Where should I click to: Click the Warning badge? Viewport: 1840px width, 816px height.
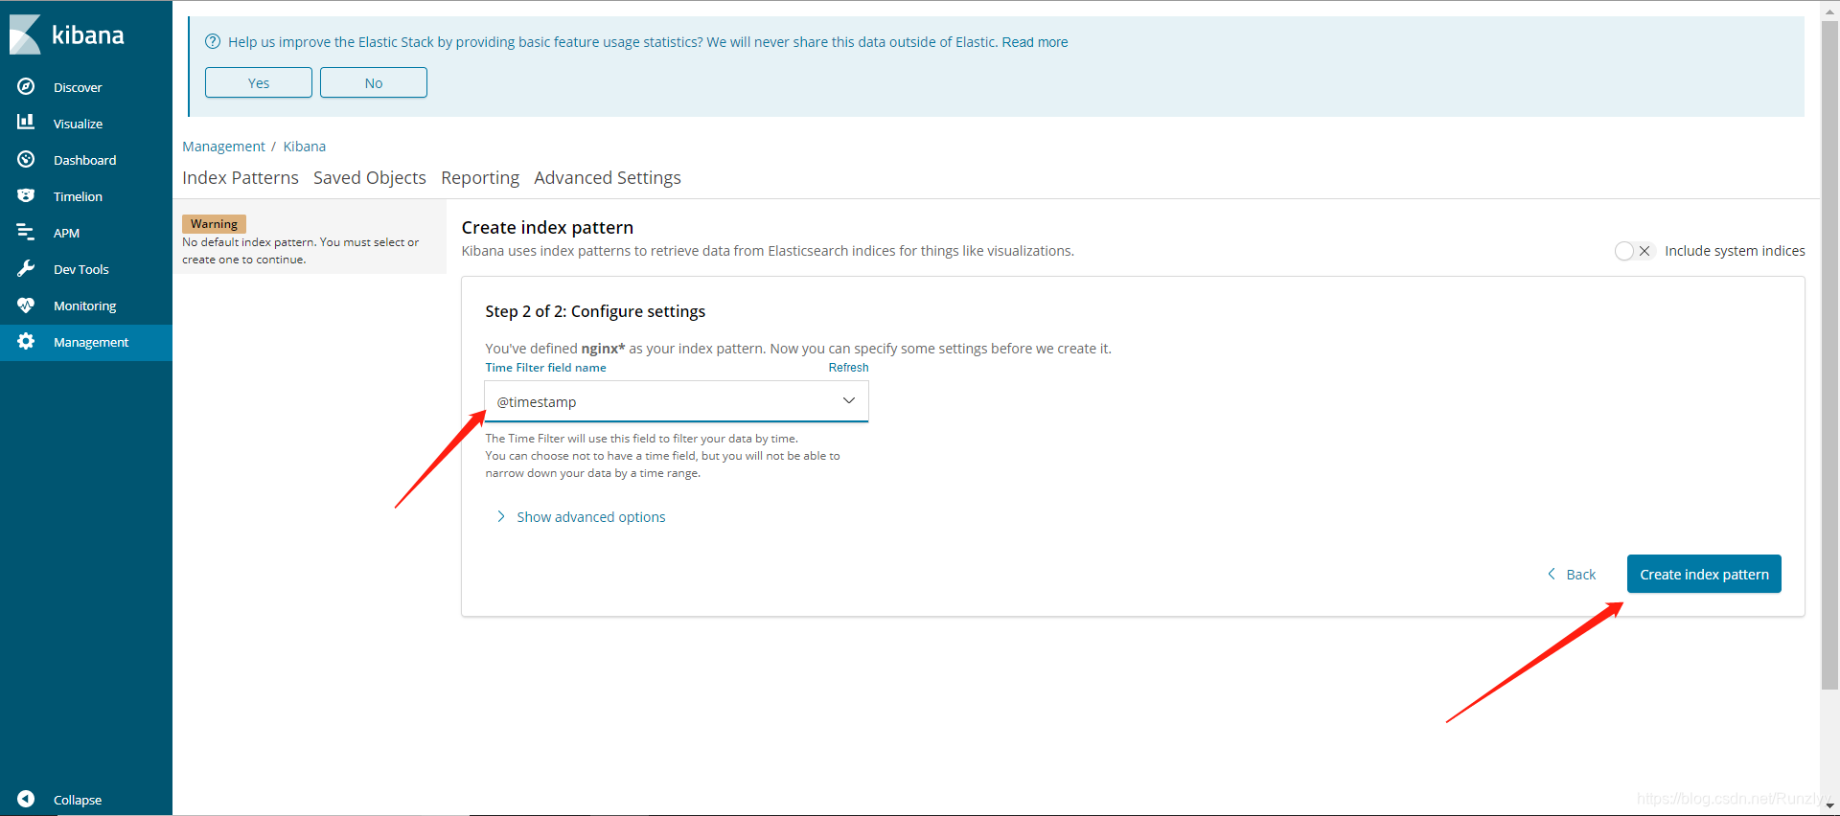coord(214,224)
